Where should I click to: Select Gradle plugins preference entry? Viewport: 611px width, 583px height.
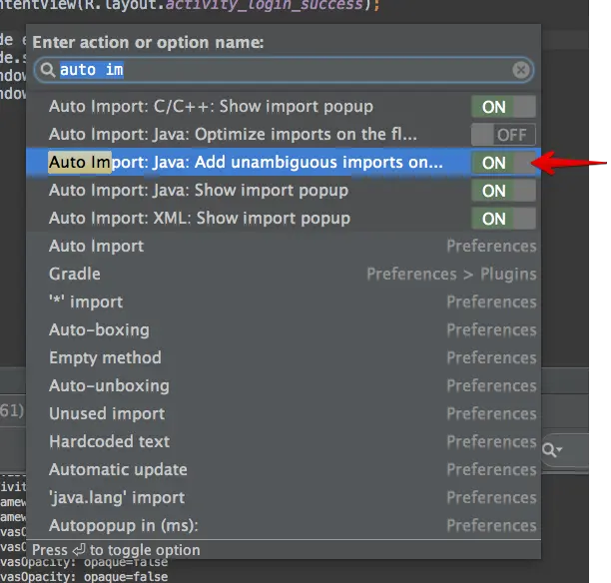[284, 274]
